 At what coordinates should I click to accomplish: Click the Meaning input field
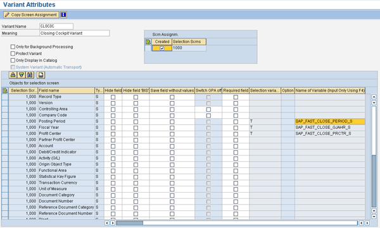(x=74, y=33)
